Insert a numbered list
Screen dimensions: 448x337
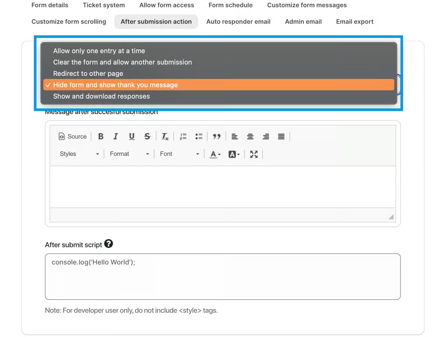183,136
